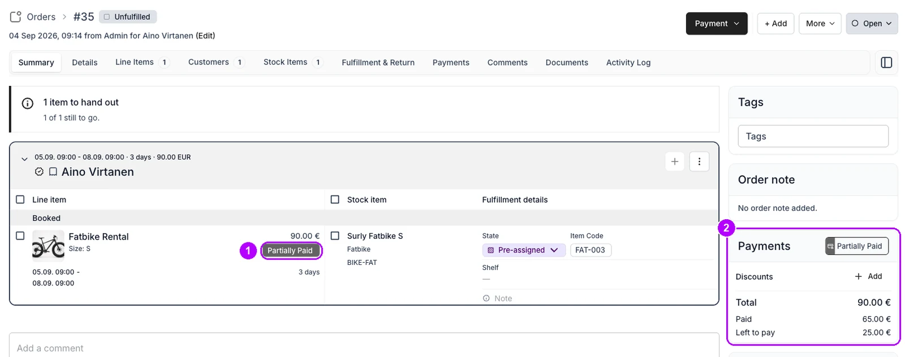This screenshot has width=905, height=357.
Task: Click the Aino Virtanen customer name
Action: click(x=98, y=172)
